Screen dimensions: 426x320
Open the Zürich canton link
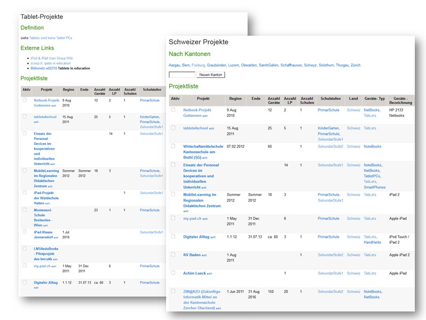point(355,65)
